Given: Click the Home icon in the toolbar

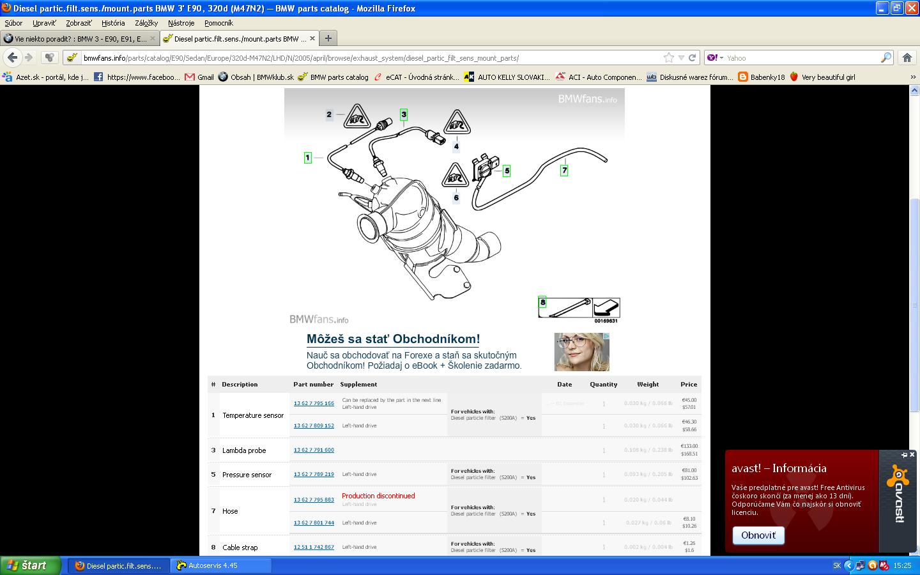Looking at the screenshot, I should [x=907, y=57].
